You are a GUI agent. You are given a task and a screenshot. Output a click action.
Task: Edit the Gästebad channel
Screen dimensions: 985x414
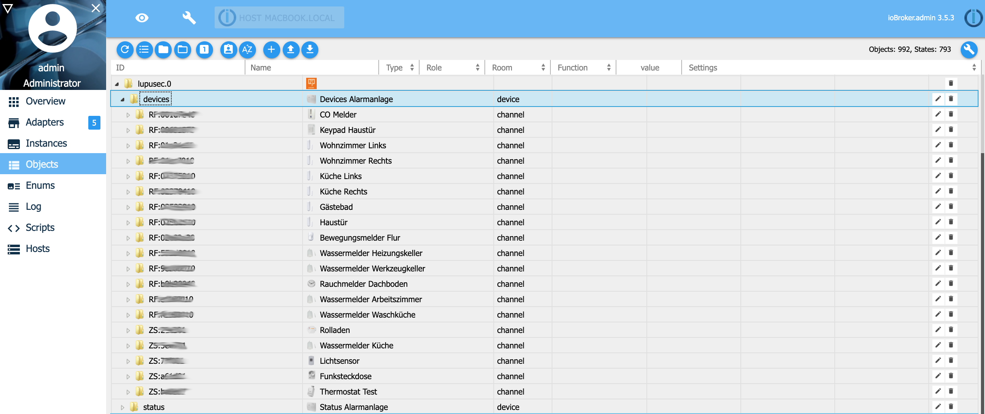click(938, 206)
